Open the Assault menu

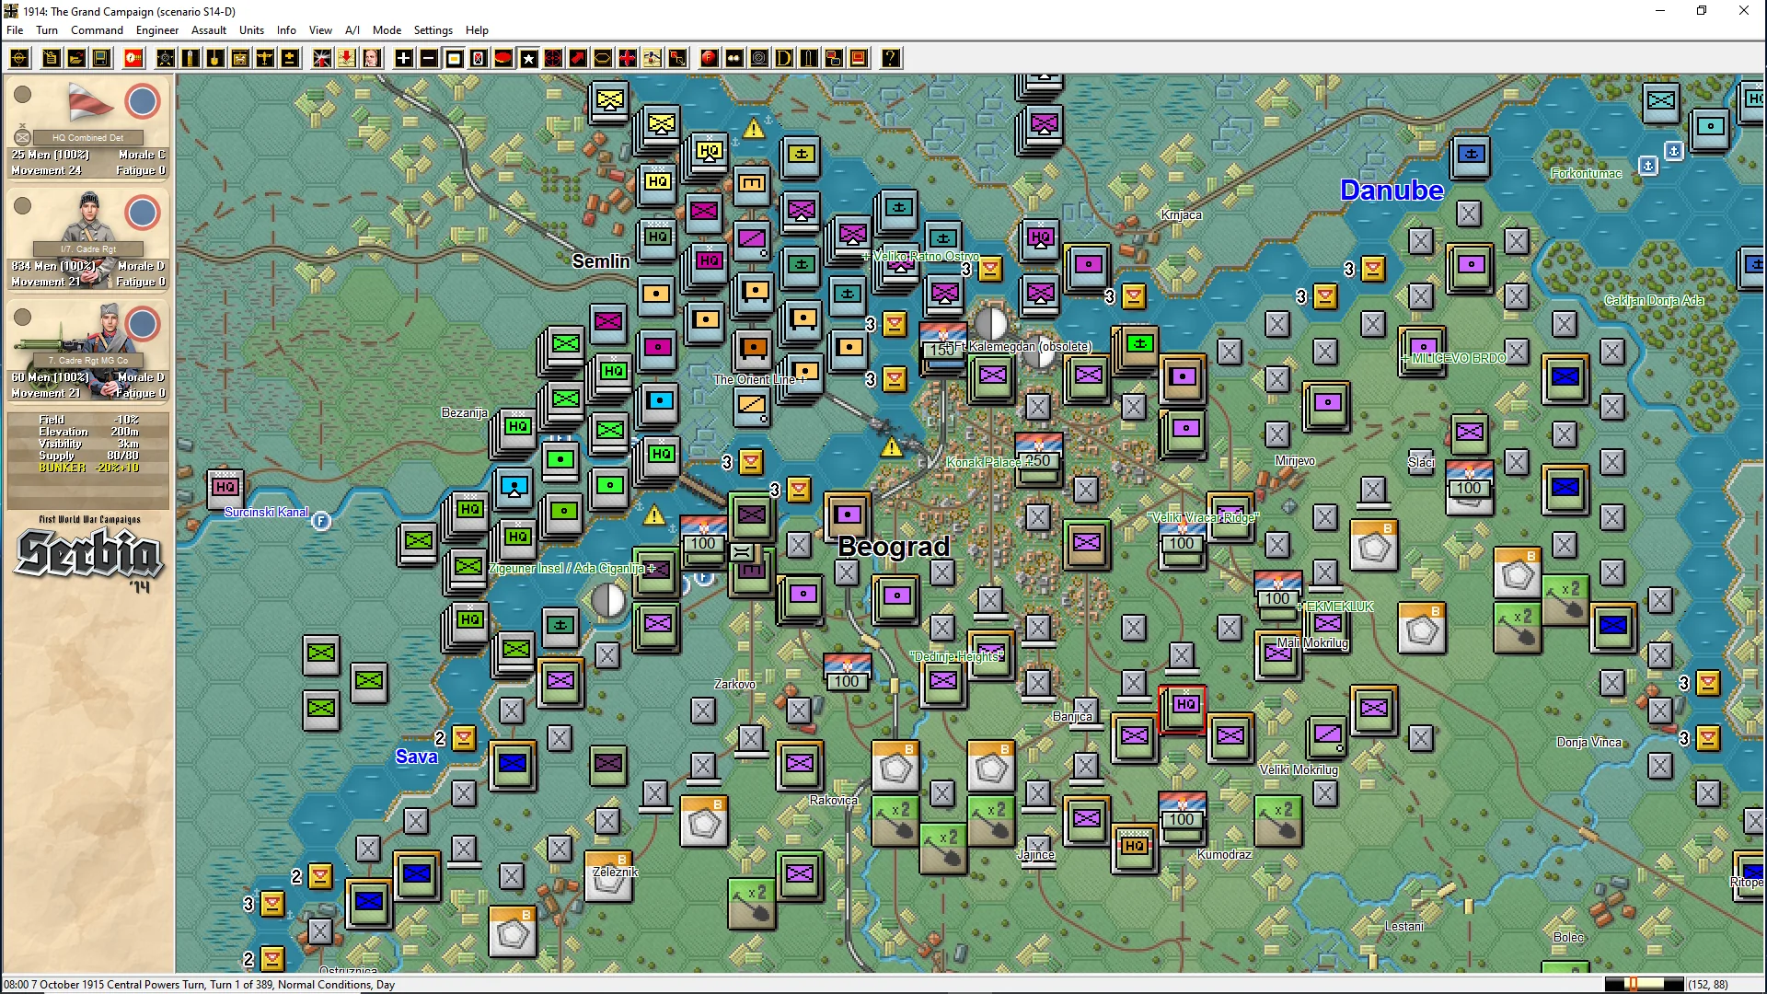209,30
